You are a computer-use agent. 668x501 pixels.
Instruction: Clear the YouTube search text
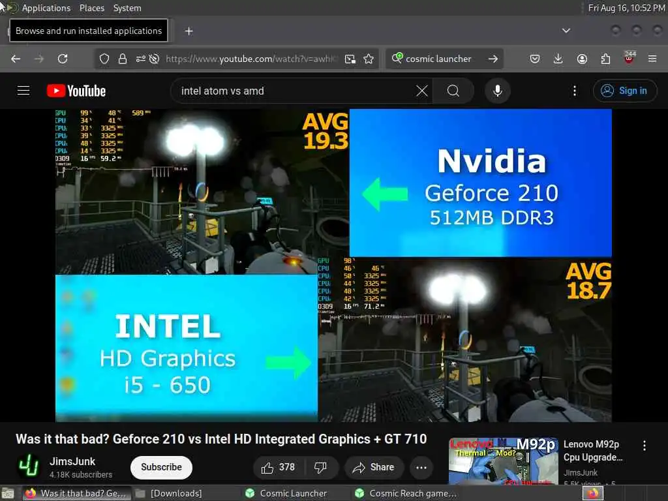422,91
